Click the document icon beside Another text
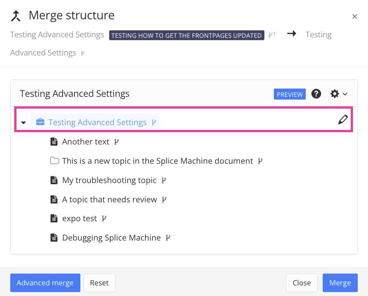 point(54,142)
